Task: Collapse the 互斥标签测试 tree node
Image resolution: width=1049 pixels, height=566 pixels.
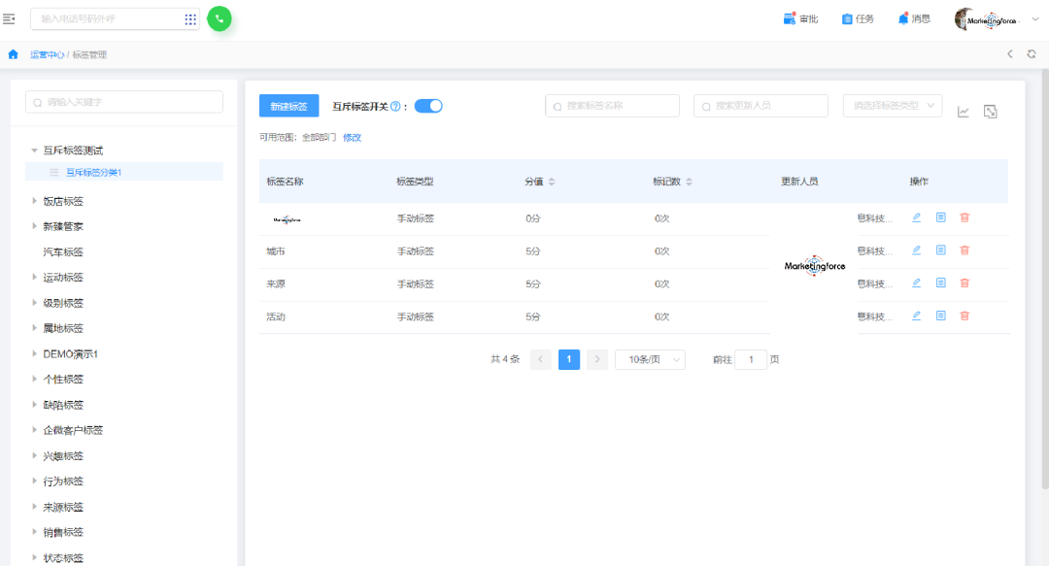Action: [x=35, y=150]
